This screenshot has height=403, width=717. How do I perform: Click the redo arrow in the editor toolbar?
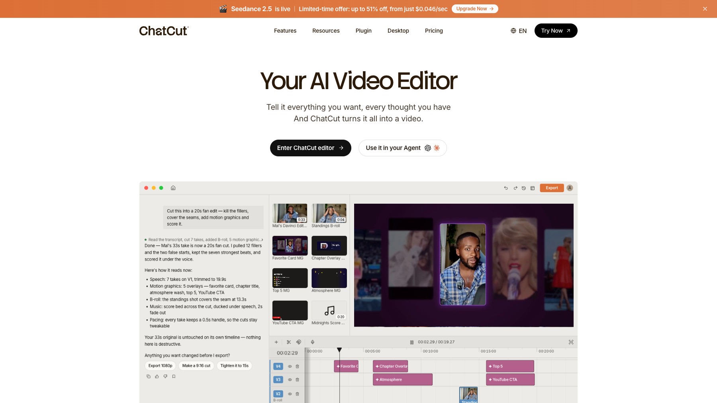pyautogui.click(x=515, y=188)
